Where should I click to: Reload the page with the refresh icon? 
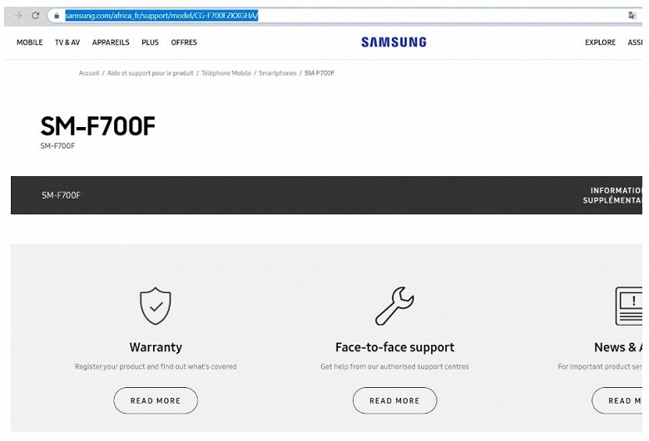point(36,16)
